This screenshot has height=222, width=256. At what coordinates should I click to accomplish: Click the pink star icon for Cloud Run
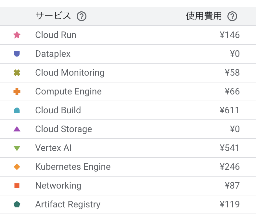point(17,35)
